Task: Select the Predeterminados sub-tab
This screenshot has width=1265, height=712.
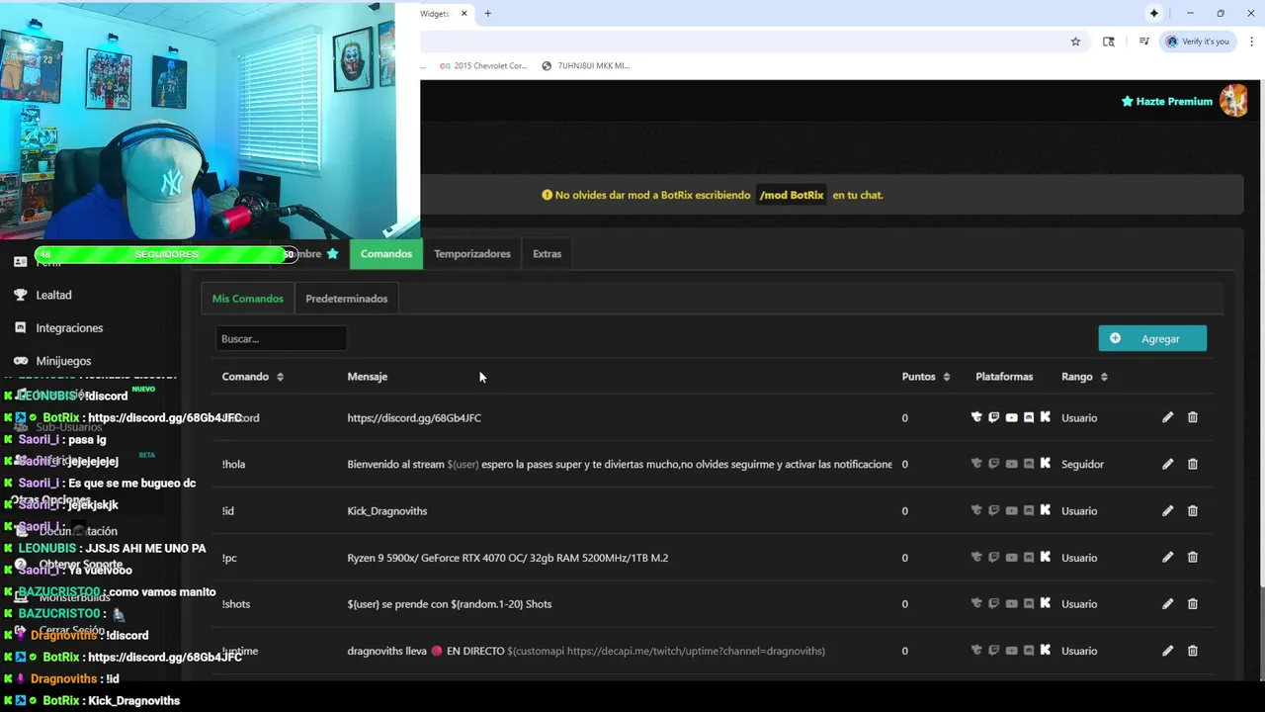Action: tap(347, 299)
